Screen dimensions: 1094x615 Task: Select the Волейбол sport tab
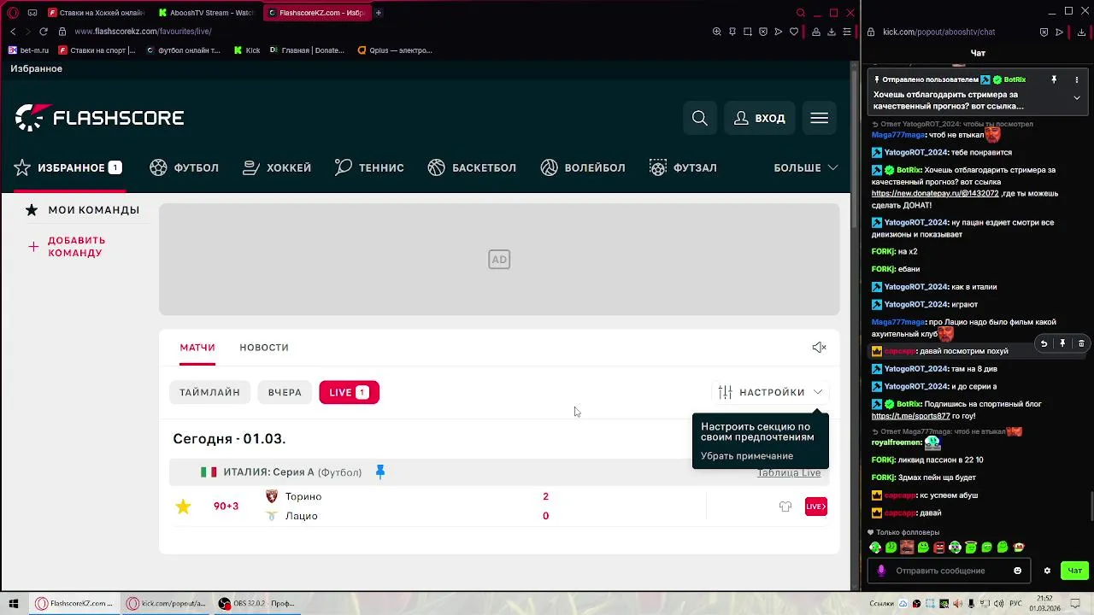pyautogui.click(x=583, y=167)
